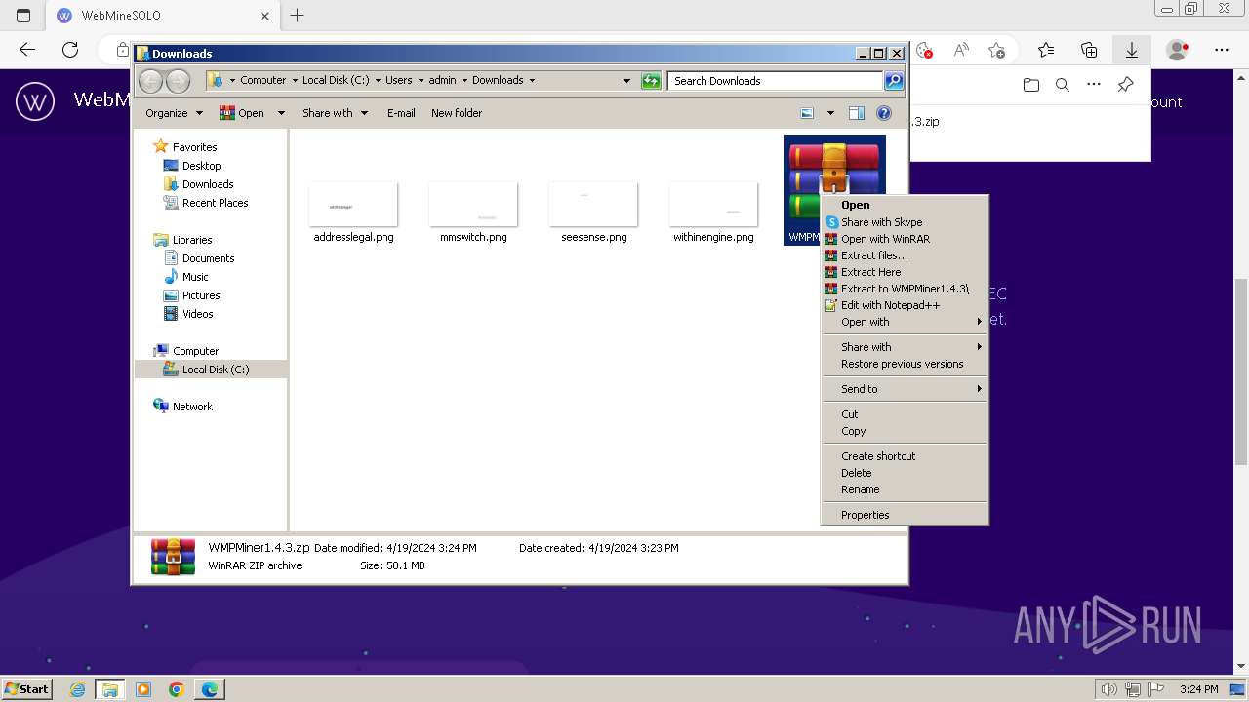The height and width of the screenshot is (702, 1249).
Task: Open Edge profile avatar
Action: click(x=1178, y=50)
